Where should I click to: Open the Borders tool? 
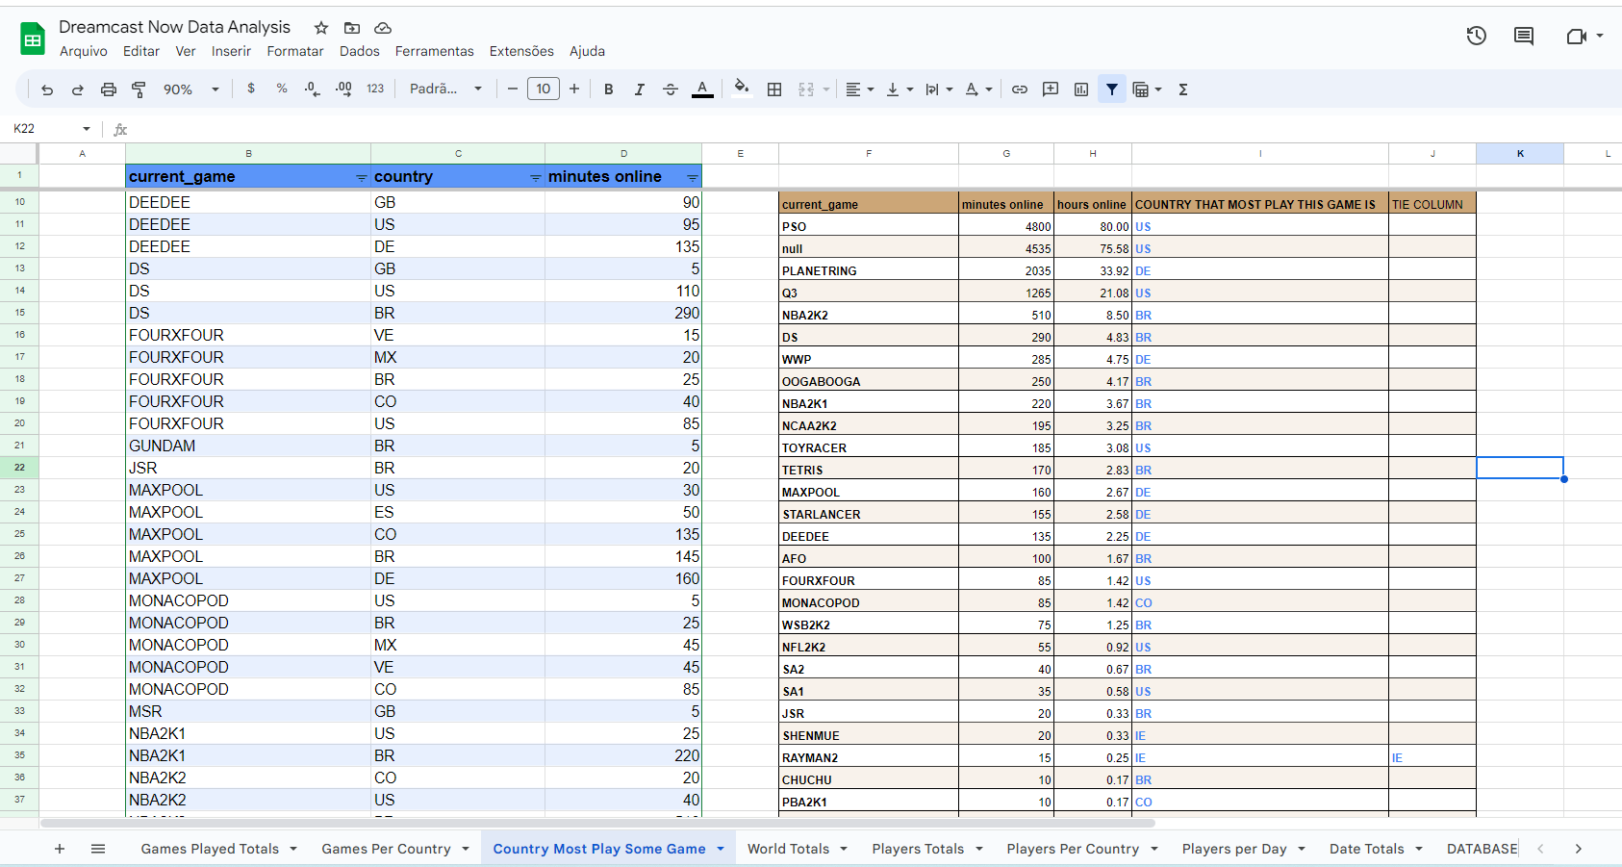[x=774, y=89]
